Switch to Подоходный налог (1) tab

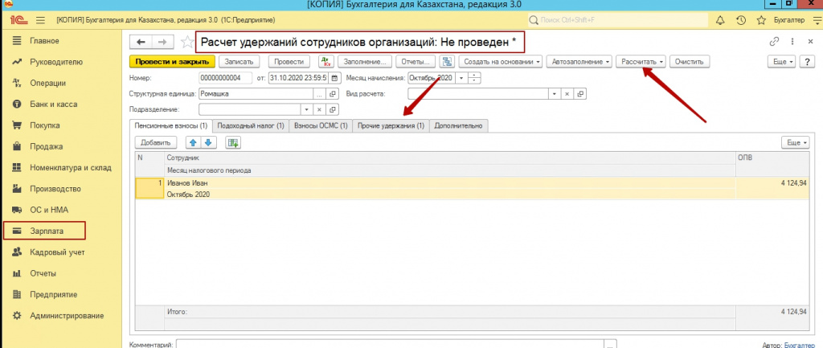coord(251,126)
